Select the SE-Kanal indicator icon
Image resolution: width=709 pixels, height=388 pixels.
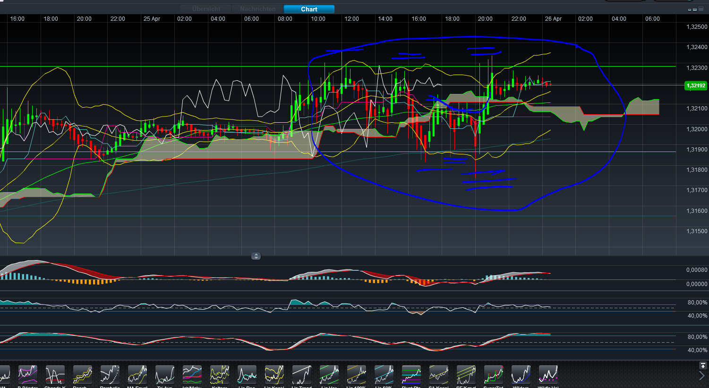click(x=466, y=374)
